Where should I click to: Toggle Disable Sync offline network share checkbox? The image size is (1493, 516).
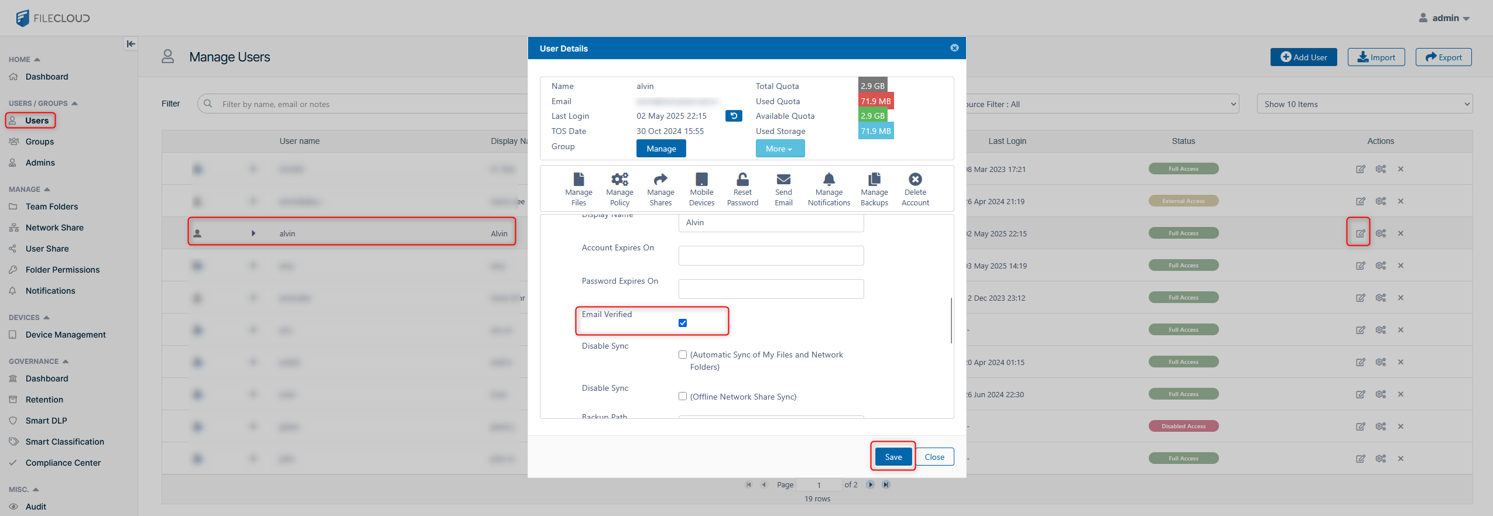(x=683, y=396)
